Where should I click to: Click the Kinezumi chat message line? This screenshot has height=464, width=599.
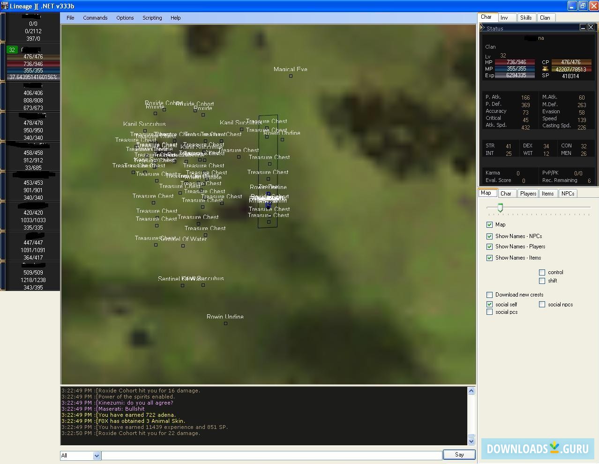point(118,403)
